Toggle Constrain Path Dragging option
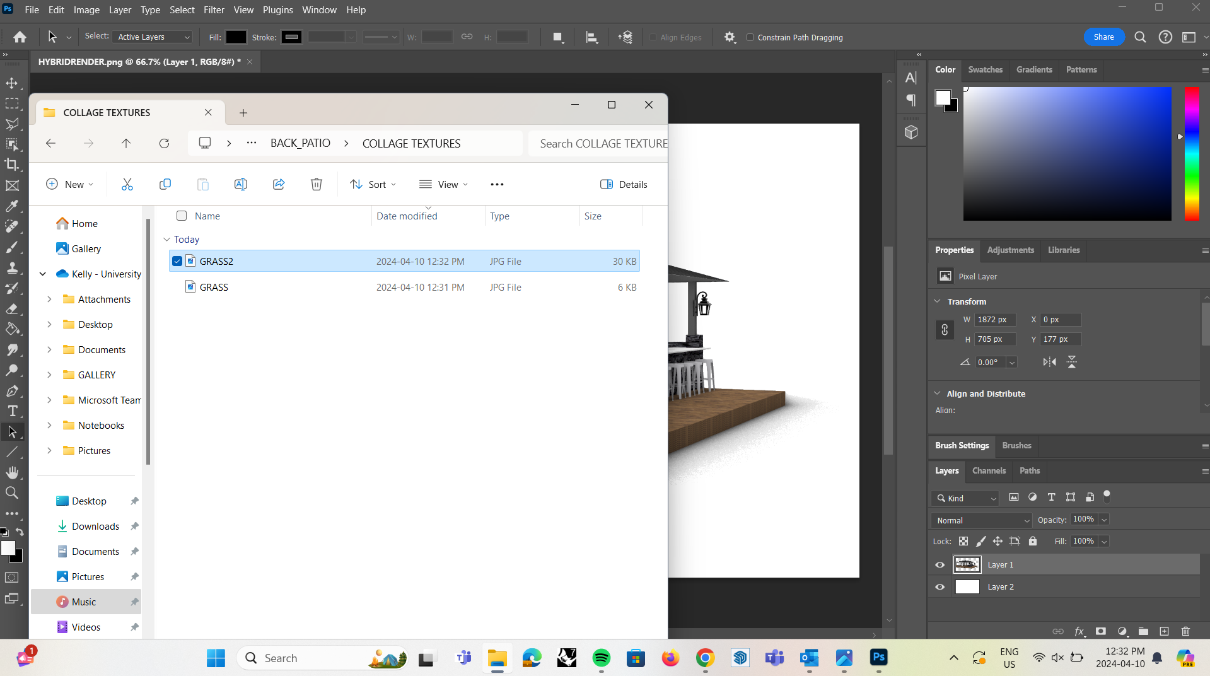 click(750, 37)
